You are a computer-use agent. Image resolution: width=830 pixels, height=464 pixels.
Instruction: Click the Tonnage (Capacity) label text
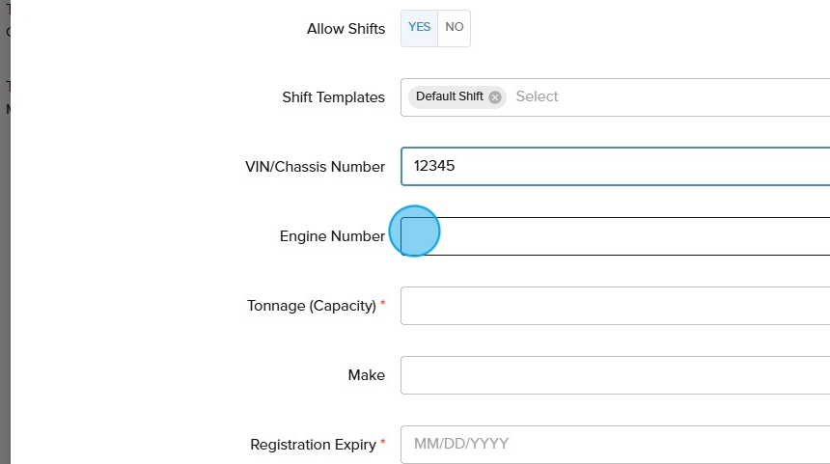click(311, 306)
